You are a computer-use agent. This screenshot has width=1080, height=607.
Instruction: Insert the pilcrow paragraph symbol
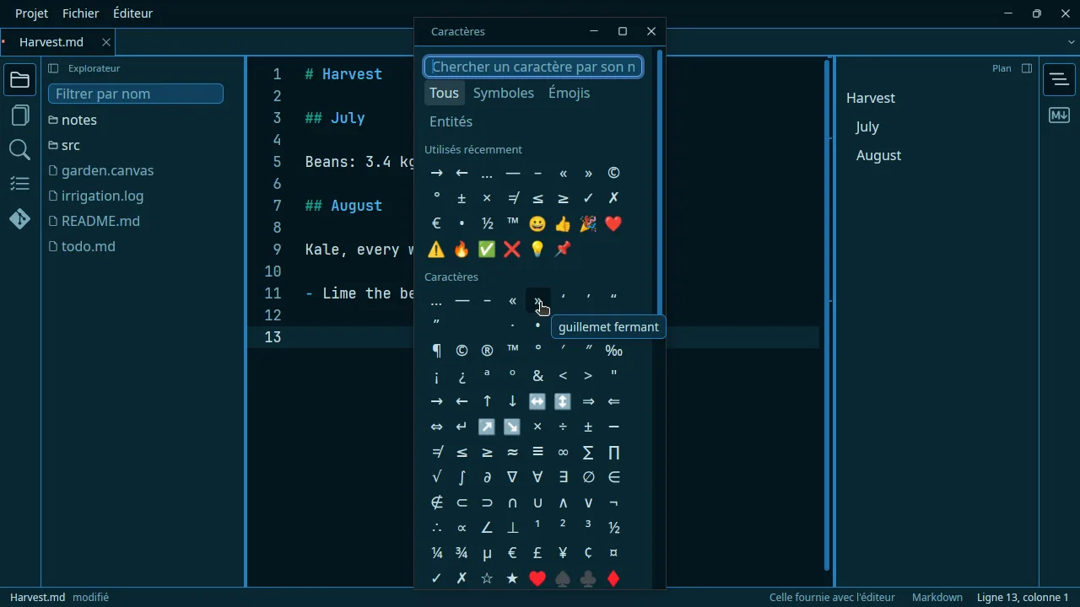click(x=436, y=351)
